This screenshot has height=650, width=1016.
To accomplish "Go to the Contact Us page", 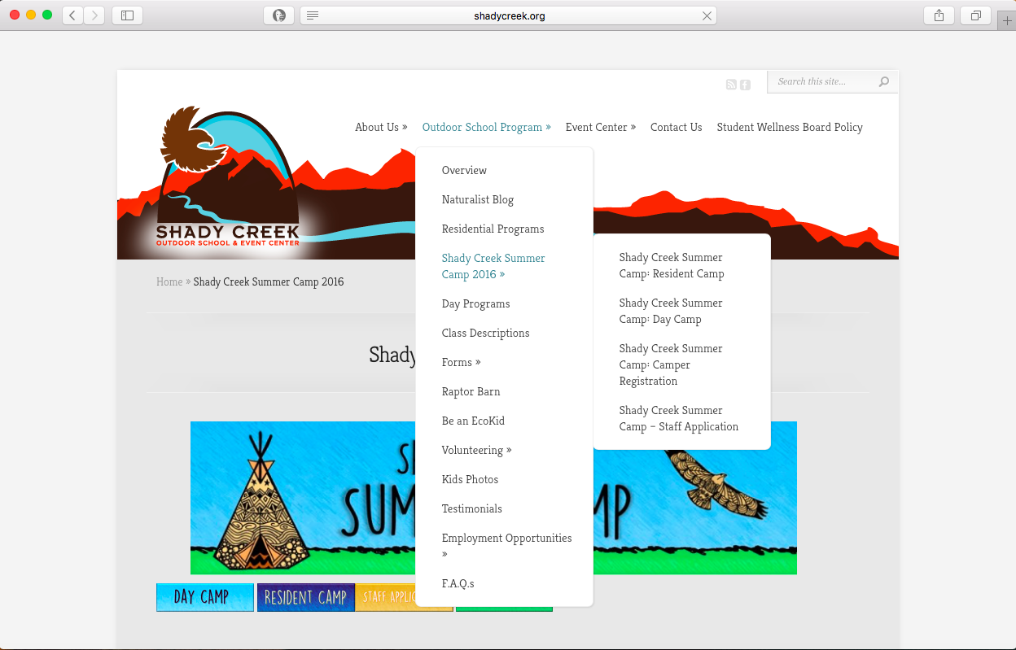I will [x=676, y=127].
